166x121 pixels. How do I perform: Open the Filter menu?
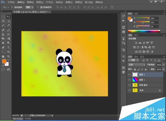[69, 2]
